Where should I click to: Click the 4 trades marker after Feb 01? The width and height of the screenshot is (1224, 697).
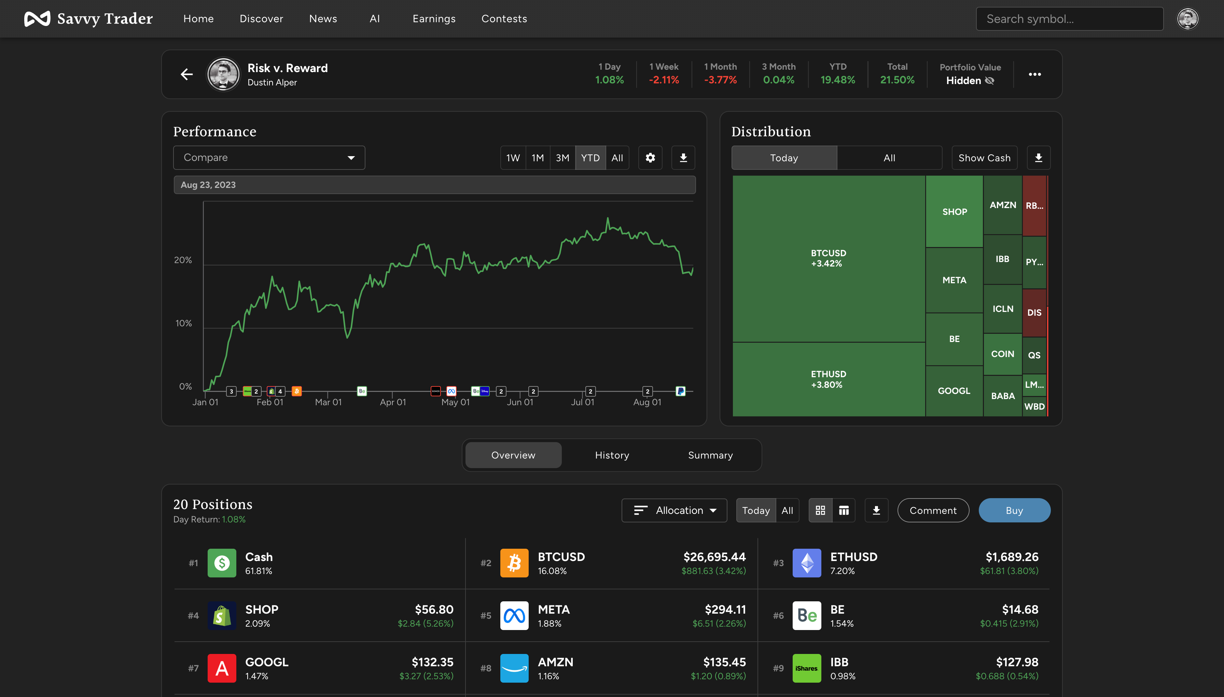pos(280,391)
